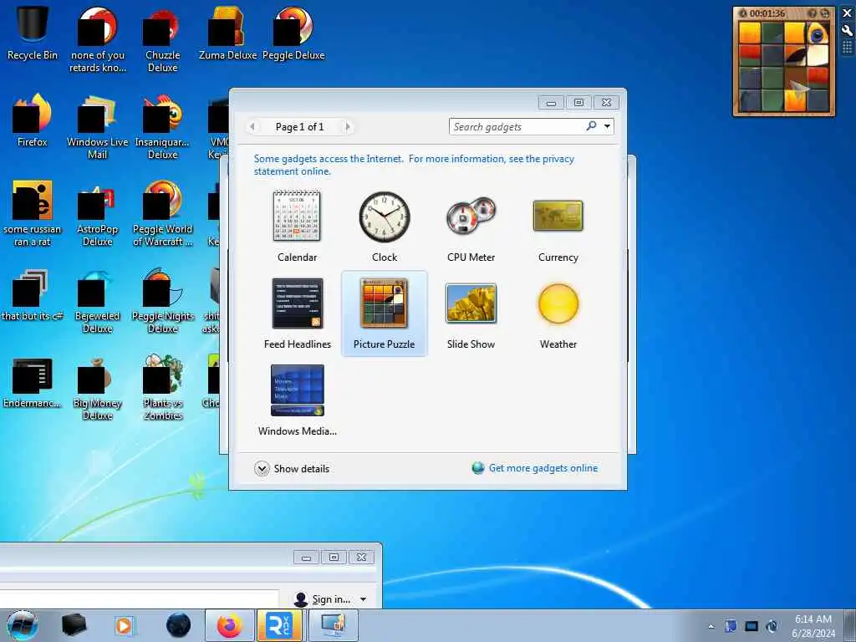Select the Slide Show gadget
The image size is (856, 642).
coord(471,313)
